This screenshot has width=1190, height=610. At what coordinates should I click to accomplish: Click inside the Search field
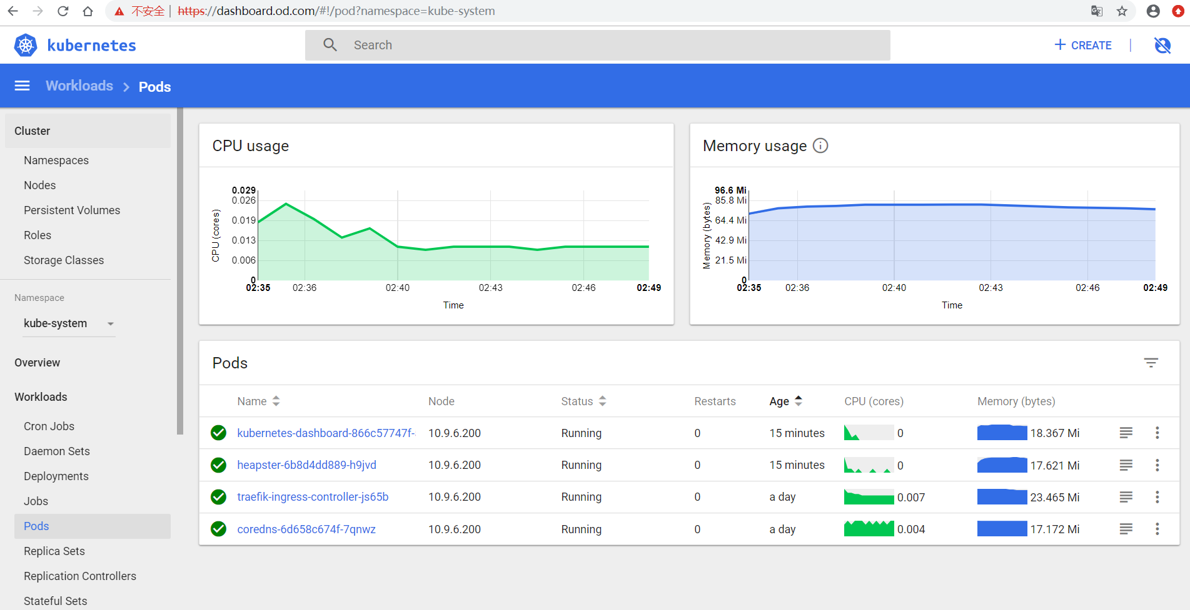click(597, 45)
